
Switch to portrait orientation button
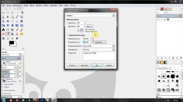point(78,31)
